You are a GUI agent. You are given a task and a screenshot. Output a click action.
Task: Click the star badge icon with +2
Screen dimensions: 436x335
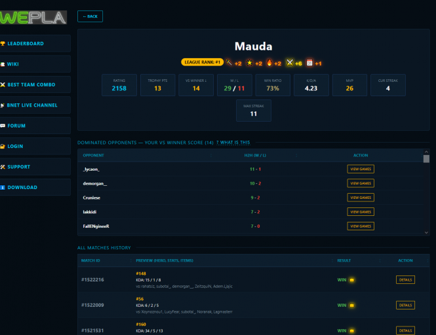pyautogui.click(x=249, y=63)
